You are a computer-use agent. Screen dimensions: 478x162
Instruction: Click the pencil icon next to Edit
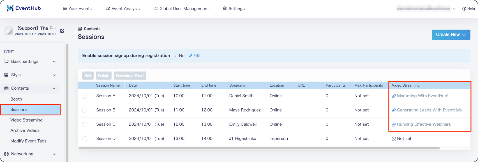pyautogui.click(x=191, y=56)
